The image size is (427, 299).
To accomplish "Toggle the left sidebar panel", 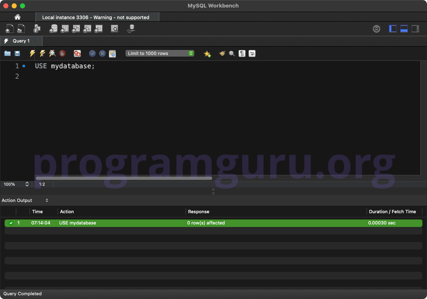I will [392, 29].
